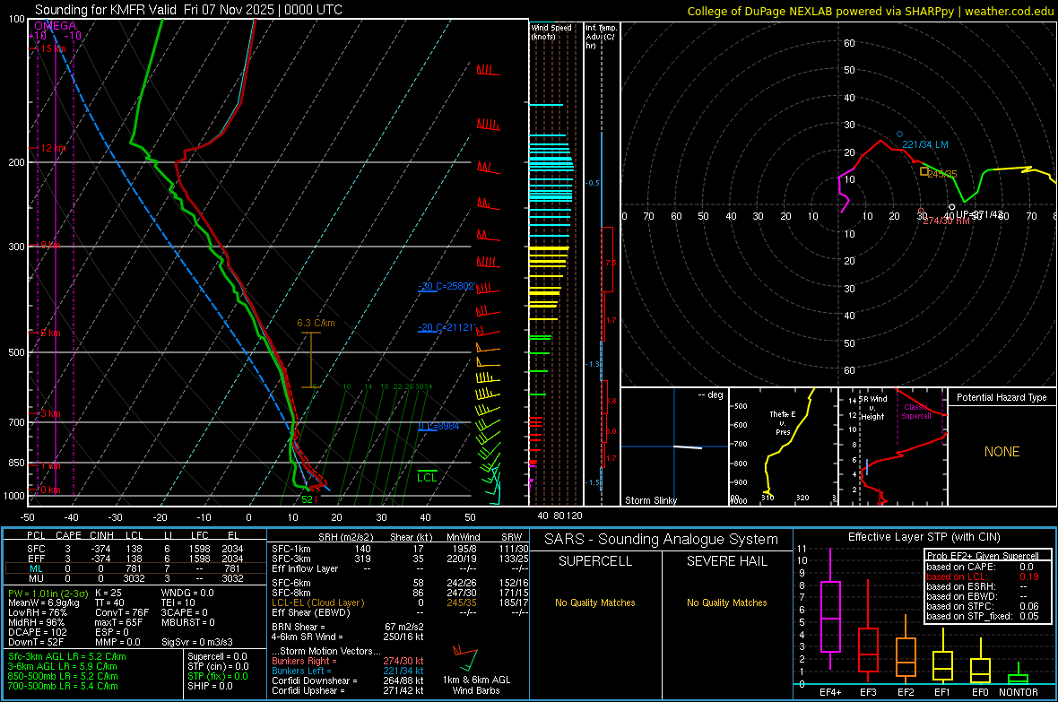Click the 'SHIP = 0.0' parameter
The width and height of the screenshot is (1058, 702).
point(210,686)
